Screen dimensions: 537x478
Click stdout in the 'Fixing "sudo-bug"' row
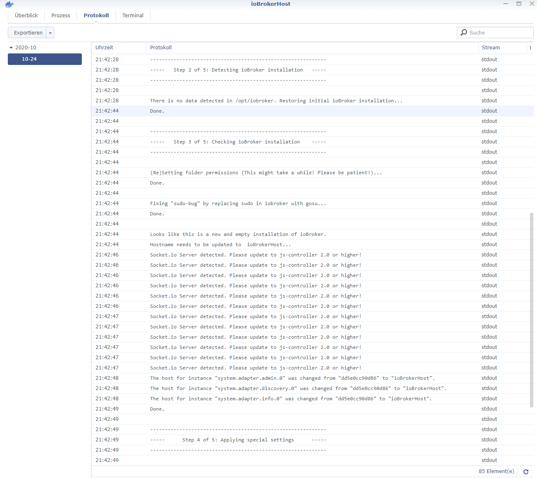tap(489, 203)
